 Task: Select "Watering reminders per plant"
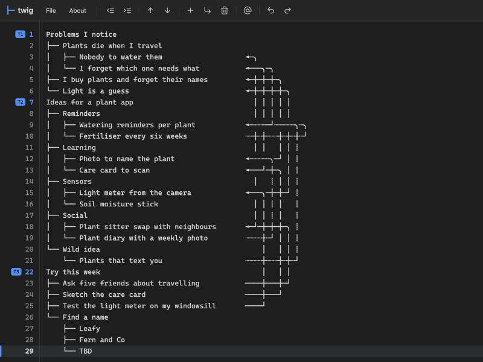[x=137, y=125]
